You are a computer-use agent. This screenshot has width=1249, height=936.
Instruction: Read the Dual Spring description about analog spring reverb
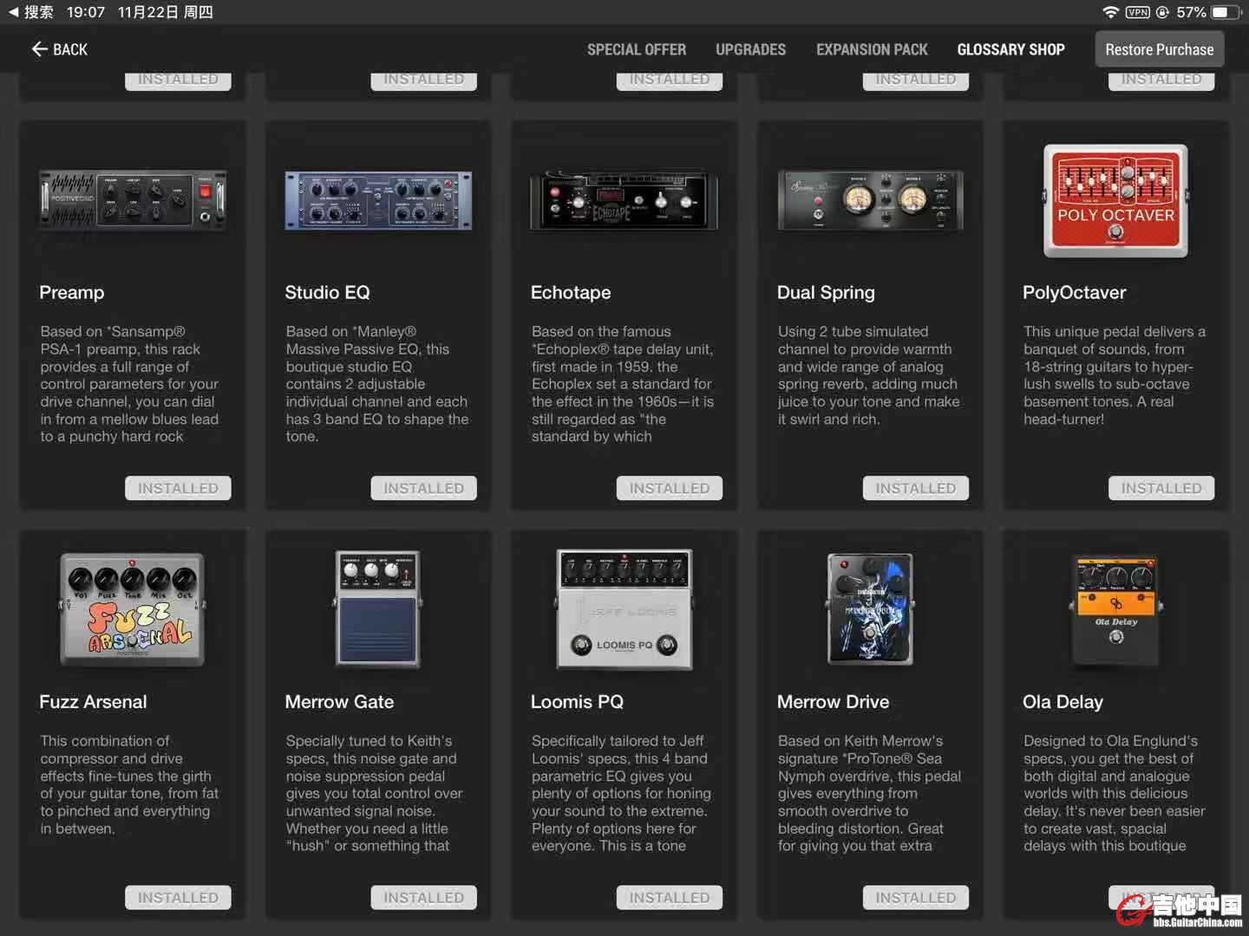(868, 375)
